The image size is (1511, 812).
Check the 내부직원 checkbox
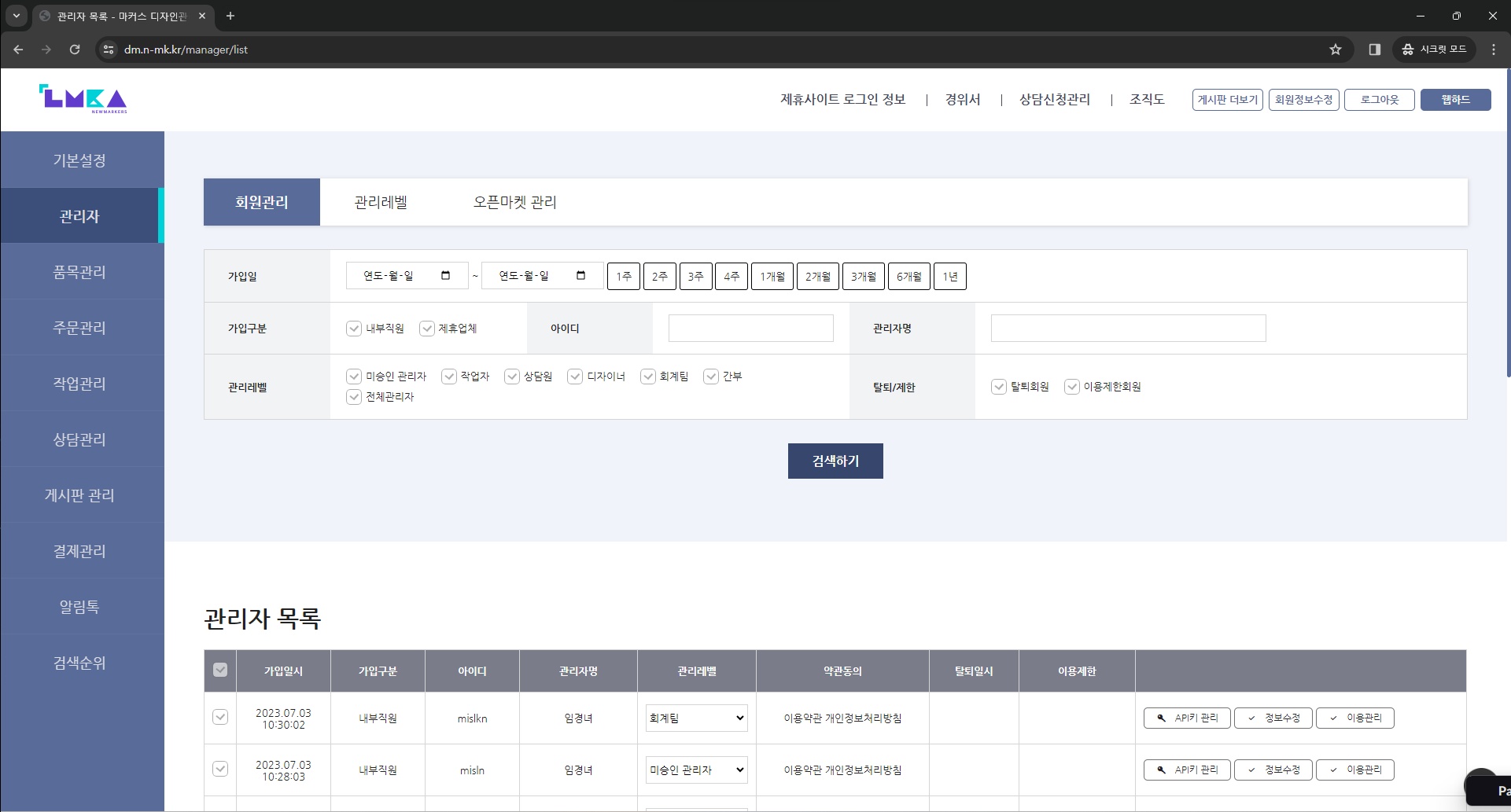click(354, 329)
